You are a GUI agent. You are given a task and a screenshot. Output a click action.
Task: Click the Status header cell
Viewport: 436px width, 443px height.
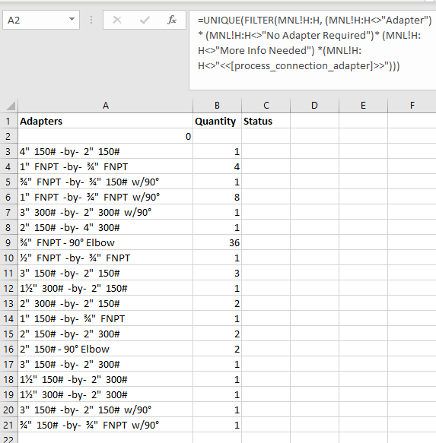tap(266, 121)
